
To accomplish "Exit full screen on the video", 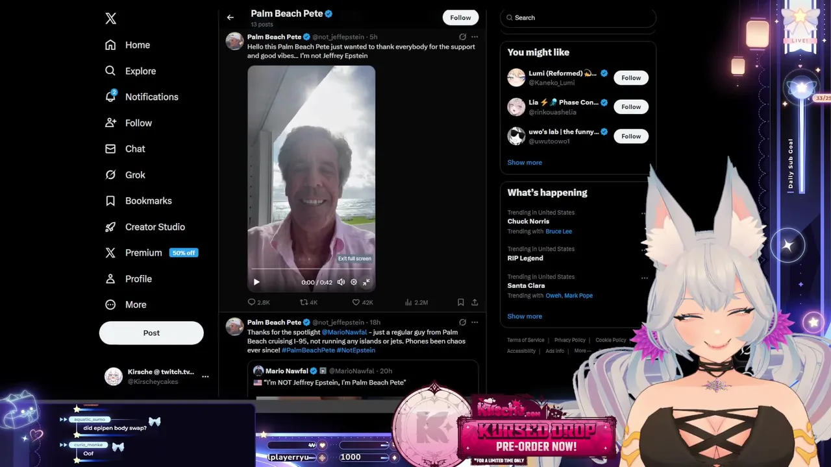I will click(x=366, y=282).
